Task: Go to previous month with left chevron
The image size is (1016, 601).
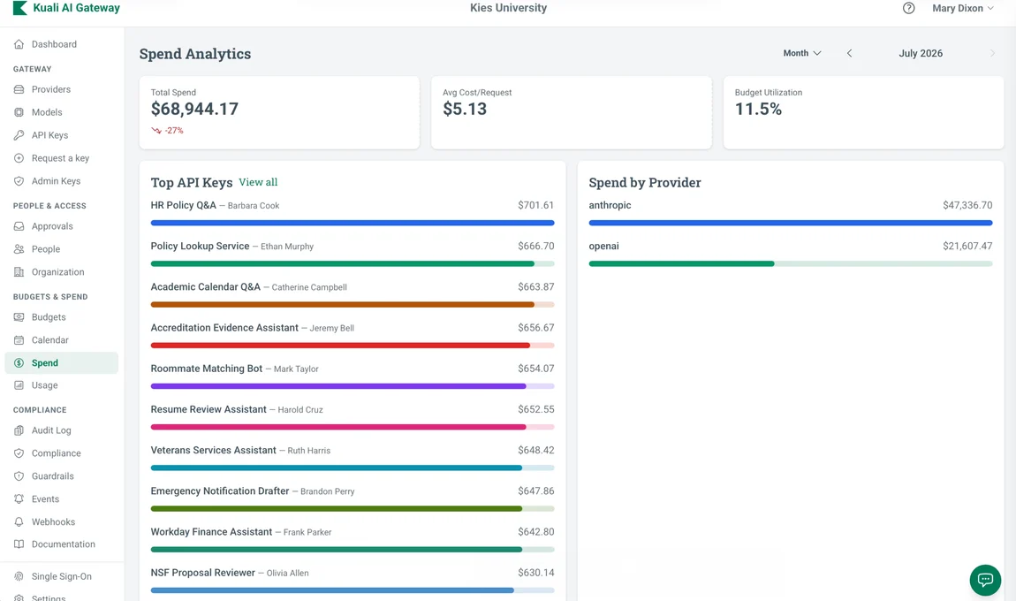Action: click(849, 53)
